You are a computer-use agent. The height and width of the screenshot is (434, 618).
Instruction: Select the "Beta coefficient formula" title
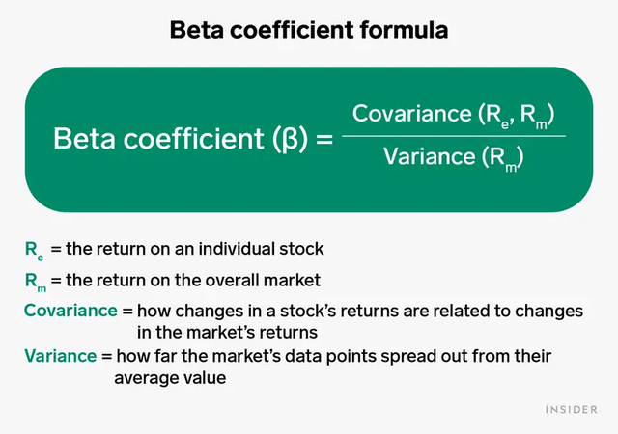(x=309, y=31)
